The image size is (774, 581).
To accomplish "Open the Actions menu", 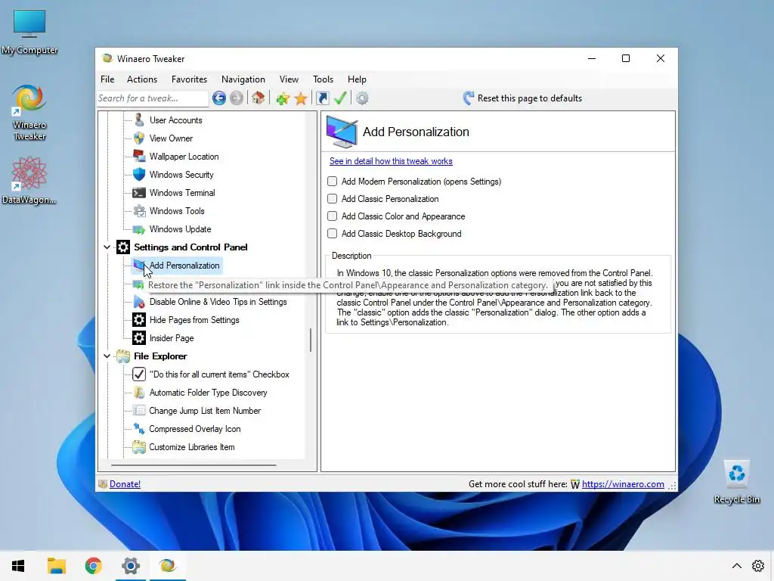I will [x=141, y=79].
